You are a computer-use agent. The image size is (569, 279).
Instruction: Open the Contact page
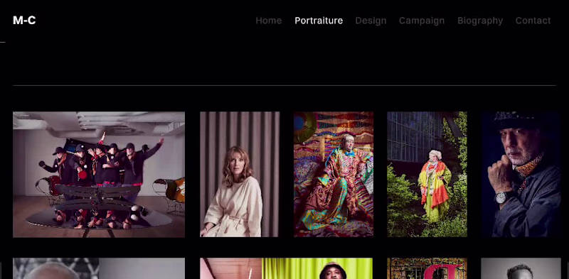533,21
